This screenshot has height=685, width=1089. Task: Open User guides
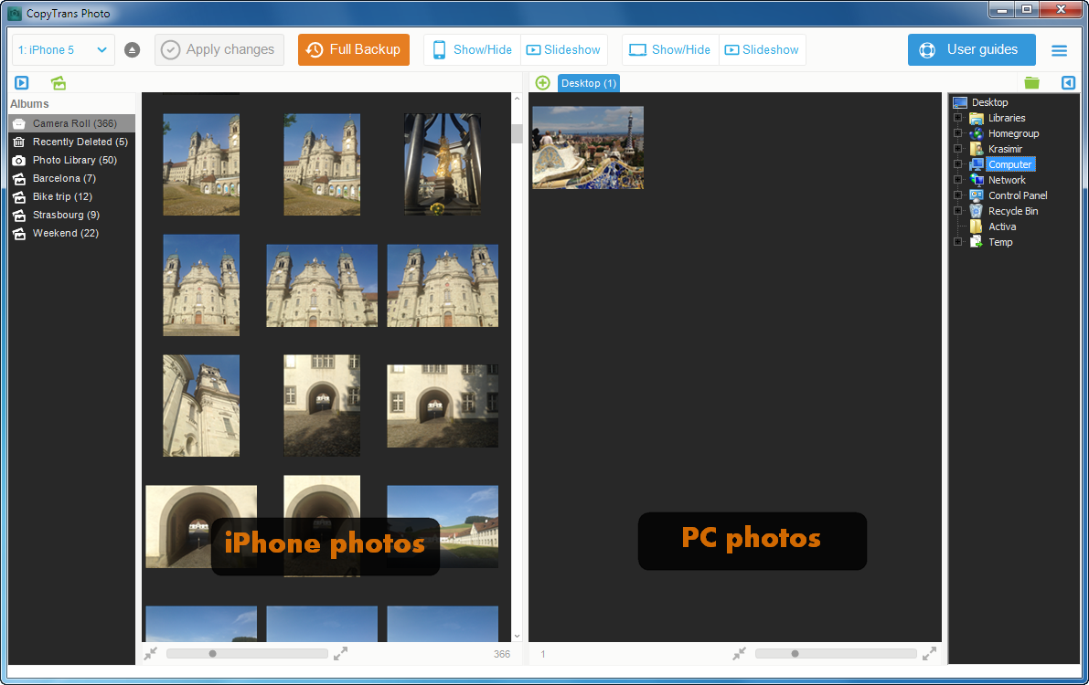tap(972, 50)
